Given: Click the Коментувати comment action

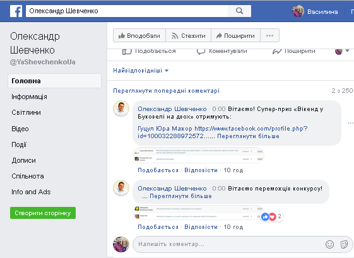Looking at the screenshot, I should pos(222,51).
